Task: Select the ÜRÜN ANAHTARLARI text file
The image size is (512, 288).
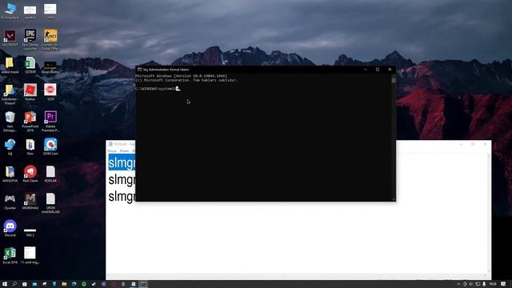Action: tap(50, 203)
